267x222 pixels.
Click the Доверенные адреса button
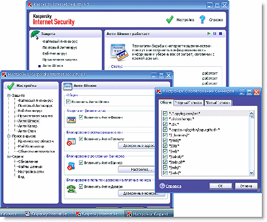tap(137, 146)
